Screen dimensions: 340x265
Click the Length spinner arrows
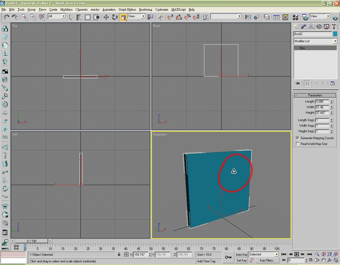click(x=331, y=101)
